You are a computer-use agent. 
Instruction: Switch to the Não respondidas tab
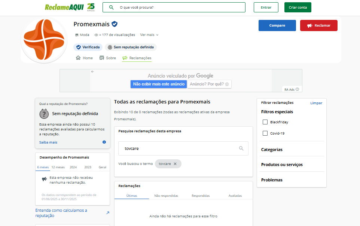point(166,195)
